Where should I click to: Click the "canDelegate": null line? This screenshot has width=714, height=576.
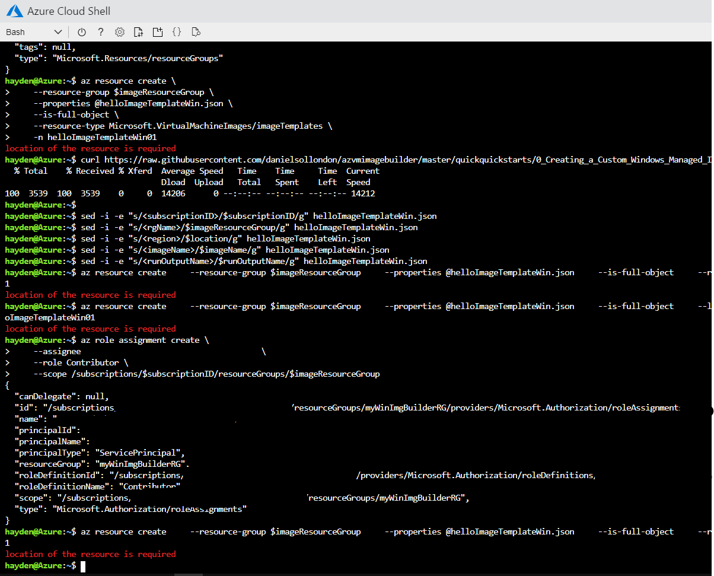[x=62, y=396]
